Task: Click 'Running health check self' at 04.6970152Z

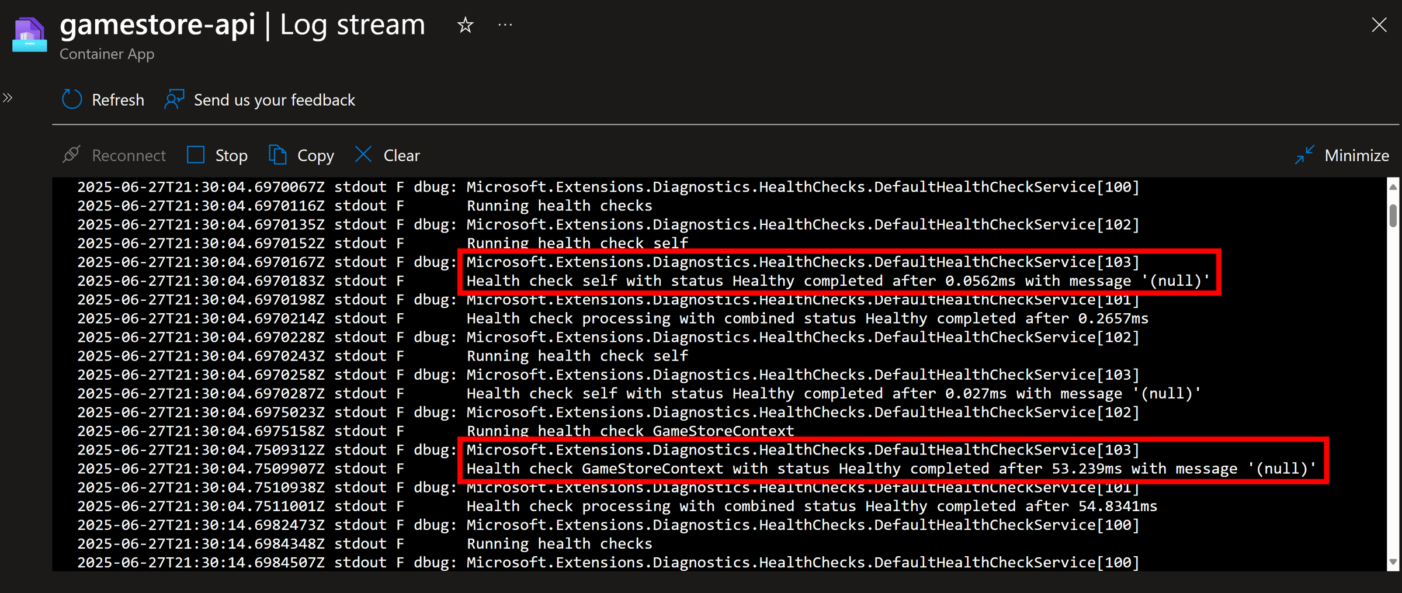Action: click(577, 243)
